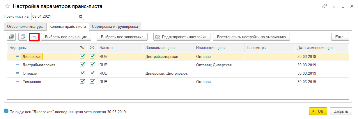
Task: Click the red-highlighted select marked rows icon
Action: point(34,37)
